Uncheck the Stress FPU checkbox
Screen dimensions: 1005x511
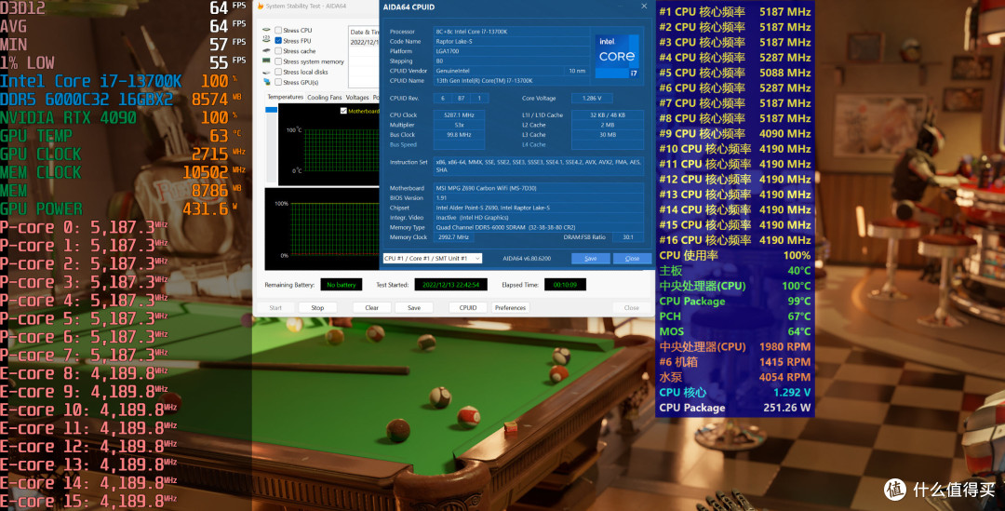coord(278,40)
